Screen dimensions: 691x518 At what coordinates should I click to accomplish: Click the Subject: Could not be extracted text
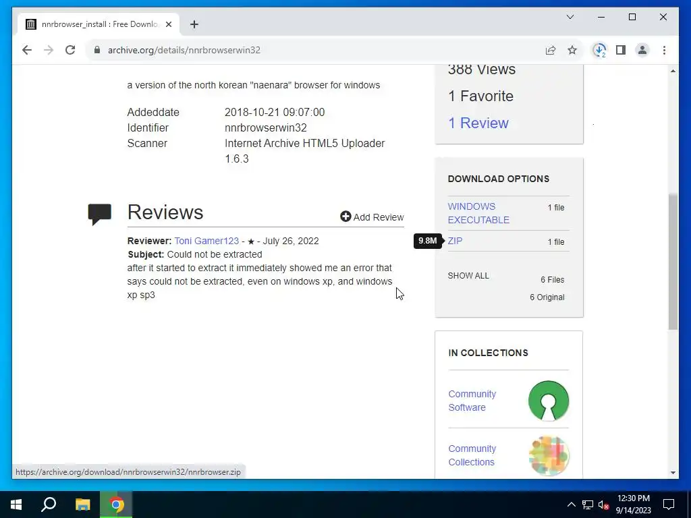pos(195,254)
